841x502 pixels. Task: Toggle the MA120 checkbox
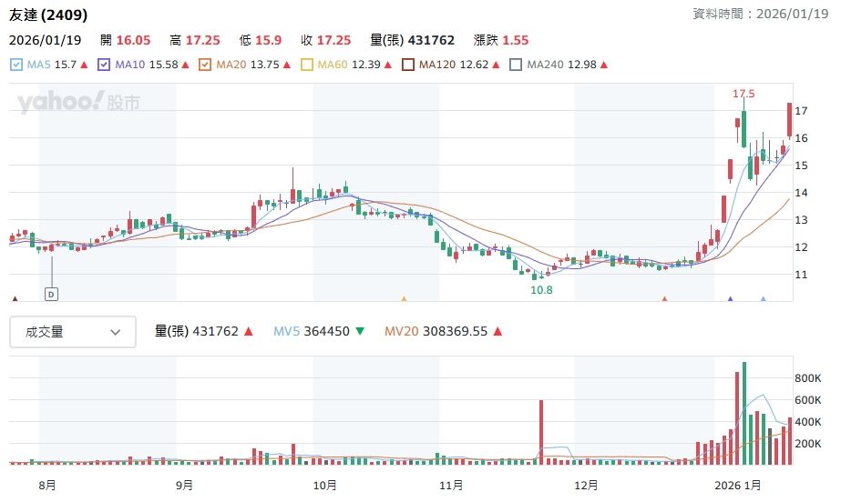coord(408,65)
